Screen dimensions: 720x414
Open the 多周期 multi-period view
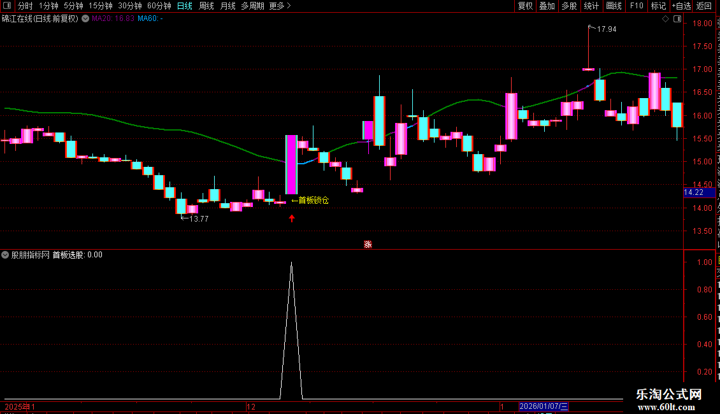coord(252,6)
